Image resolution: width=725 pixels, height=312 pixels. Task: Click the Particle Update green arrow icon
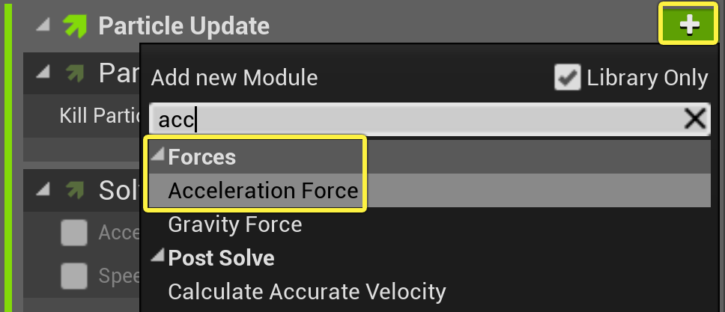pyautogui.click(x=76, y=26)
